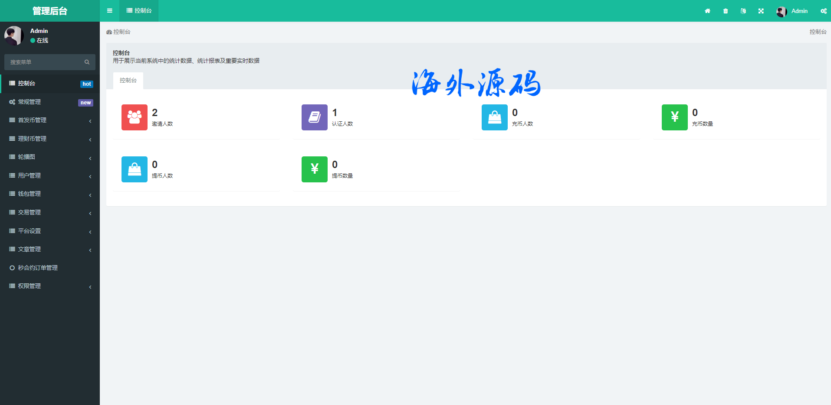Toggle fullscreen with the expand icon
This screenshot has height=405, width=831.
(x=761, y=11)
